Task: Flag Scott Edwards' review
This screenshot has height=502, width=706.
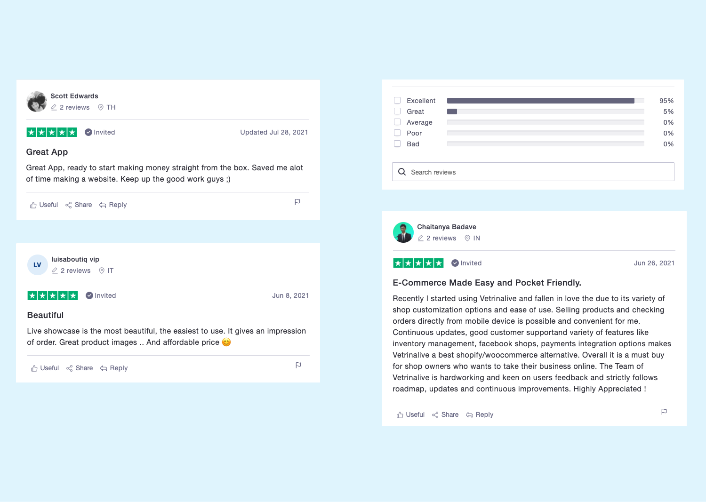Action: pyautogui.click(x=297, y=202)
